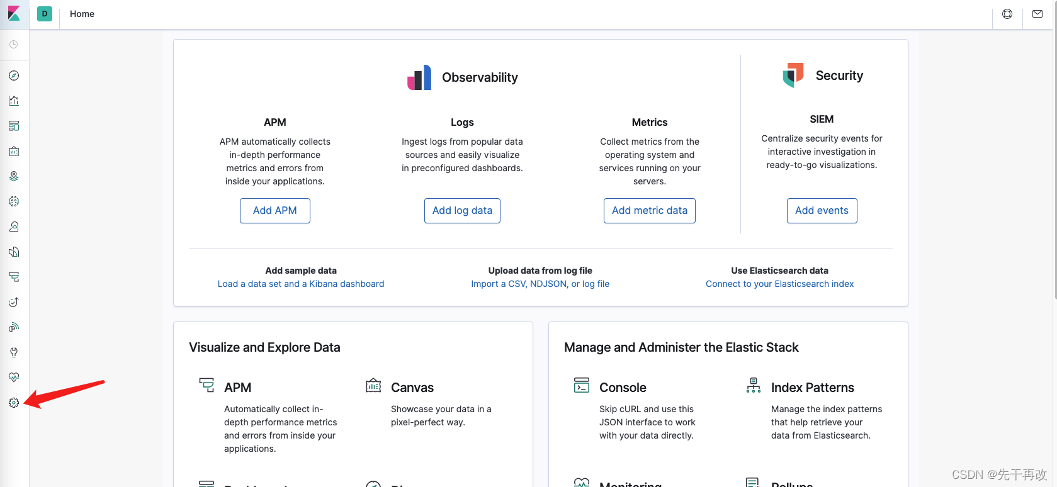Click the Add log data button
The image size is (1057, 487).
point(462,211)
